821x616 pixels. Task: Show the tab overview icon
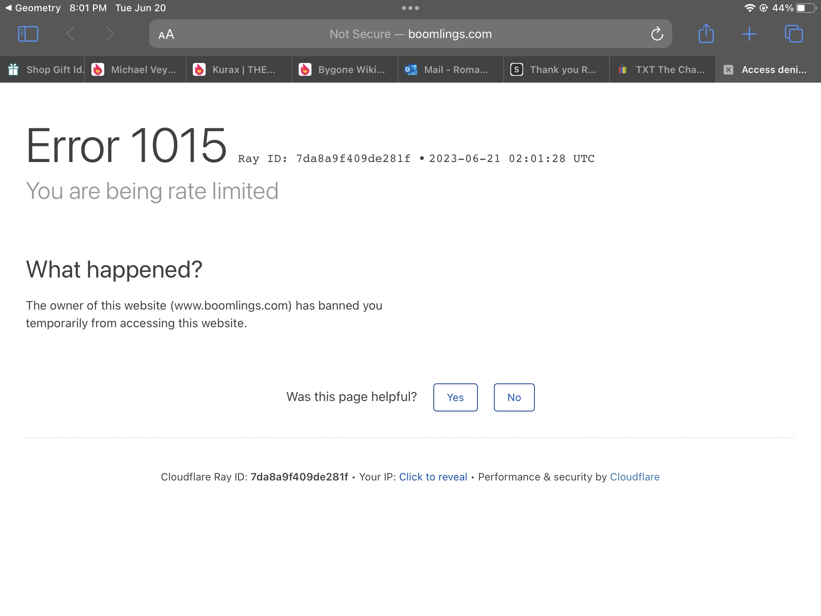click(793, 34)
